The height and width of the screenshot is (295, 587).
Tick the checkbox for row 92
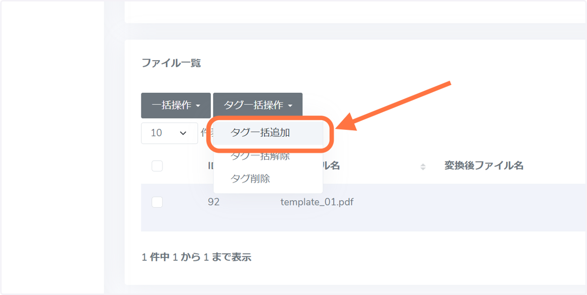(x=157, y=202)
